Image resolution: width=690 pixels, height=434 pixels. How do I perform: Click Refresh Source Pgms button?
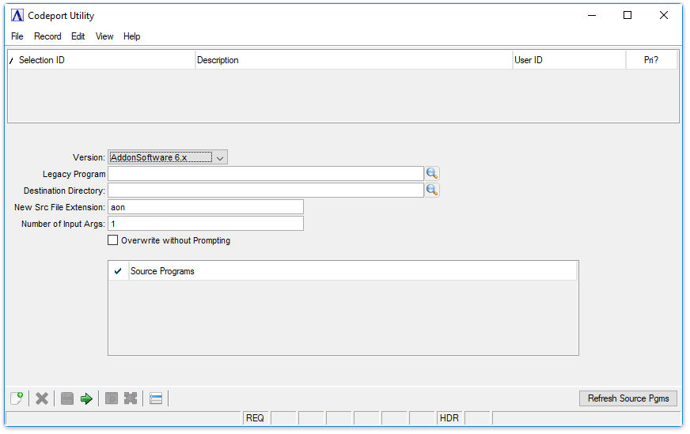pyautogui.click(x=628, y=398)
